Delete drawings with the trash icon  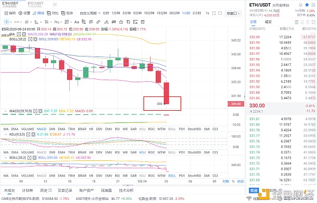click(x=143, y=22)
